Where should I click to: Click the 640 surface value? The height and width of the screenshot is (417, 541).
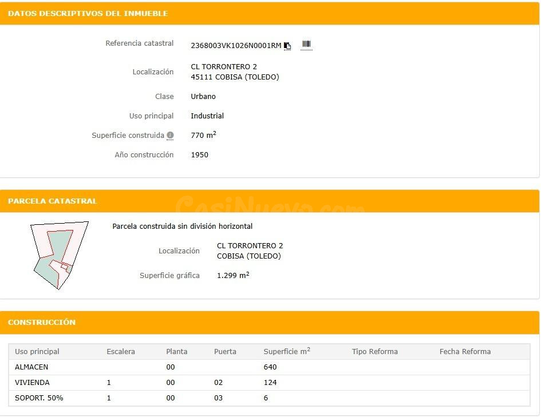(270, 367)
